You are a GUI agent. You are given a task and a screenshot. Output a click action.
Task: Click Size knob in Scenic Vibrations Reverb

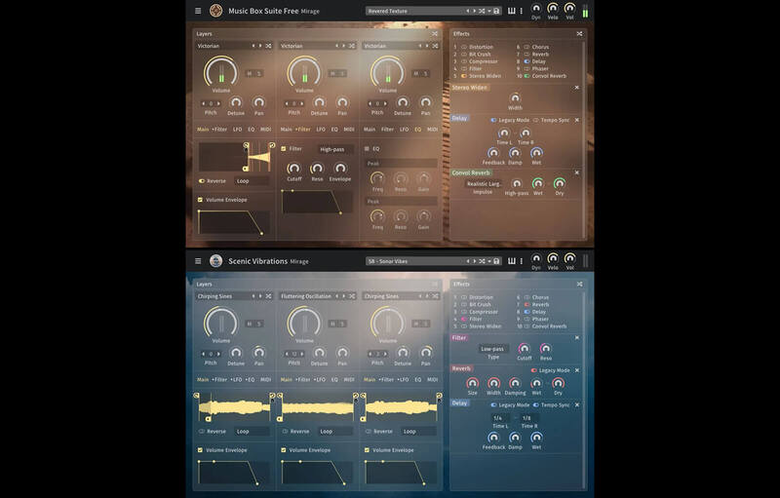point(472,383)
